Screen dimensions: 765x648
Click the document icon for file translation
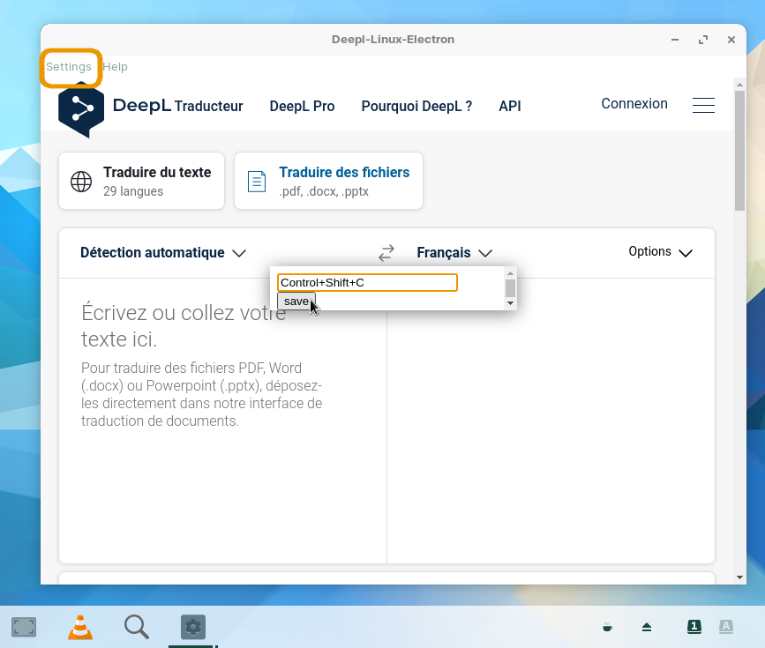(x=257, y=182)
